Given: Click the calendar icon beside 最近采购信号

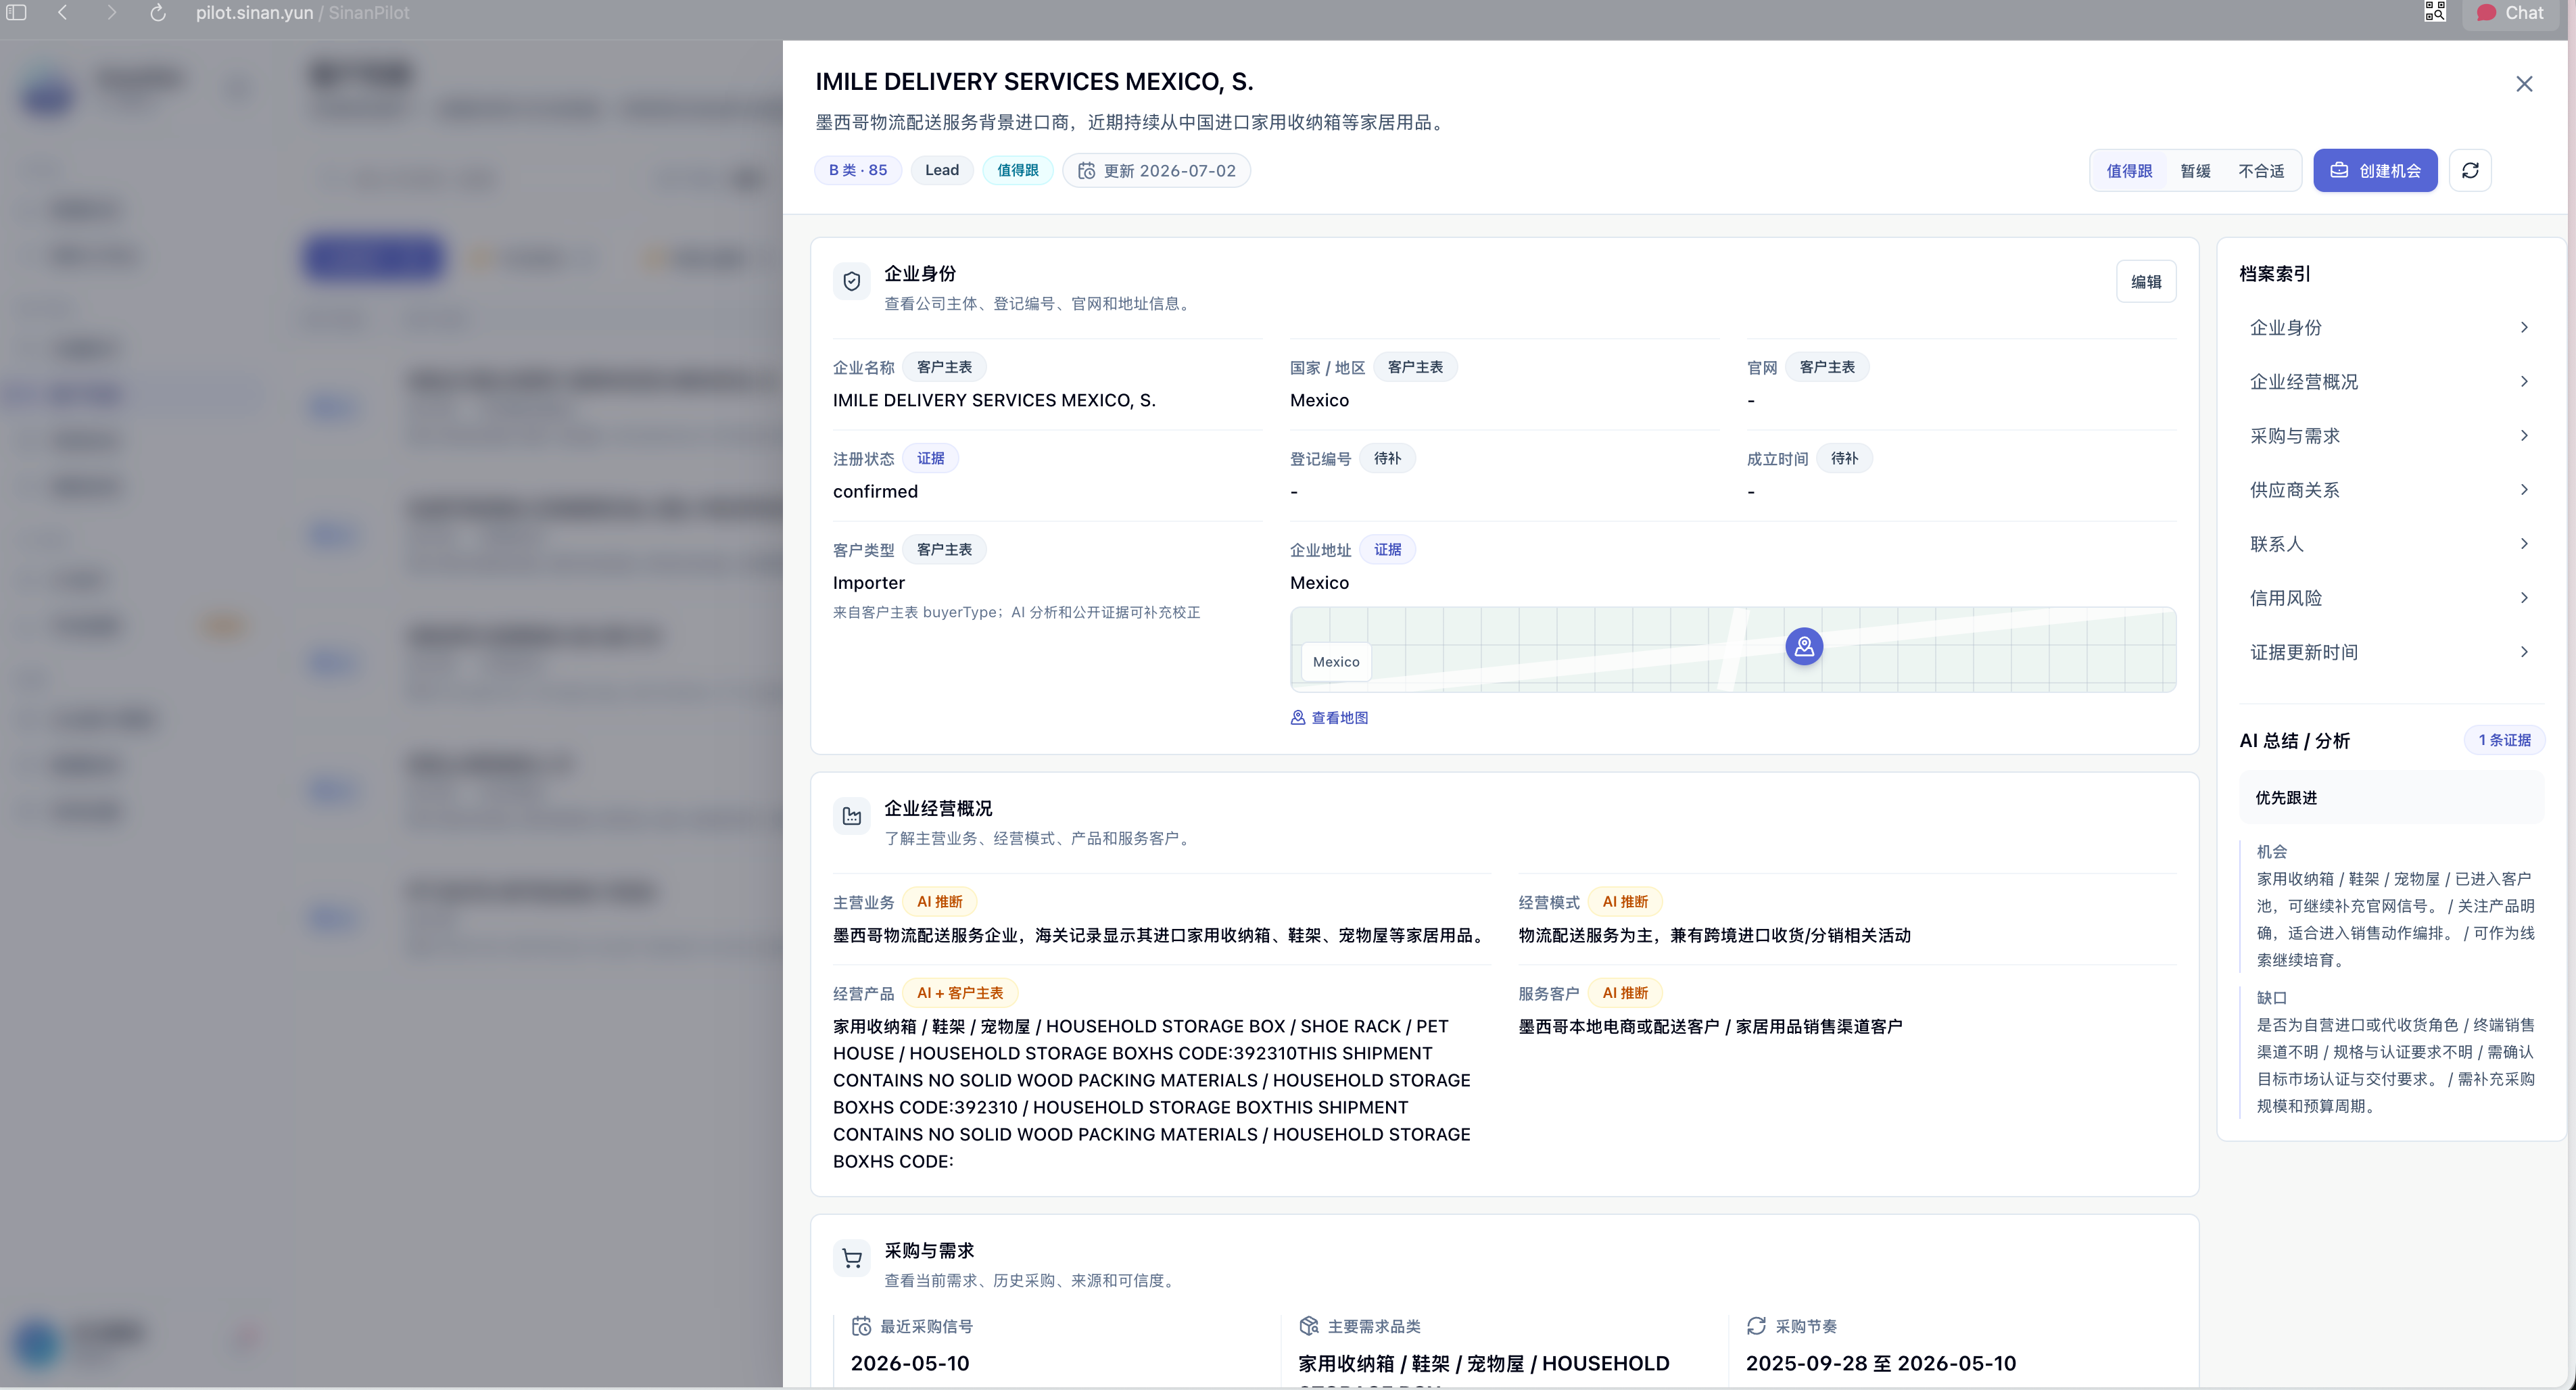Looking at the screenshot, I should 861,1326.
